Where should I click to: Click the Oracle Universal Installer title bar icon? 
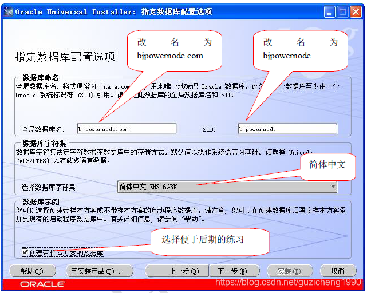(x=9, y=11)
